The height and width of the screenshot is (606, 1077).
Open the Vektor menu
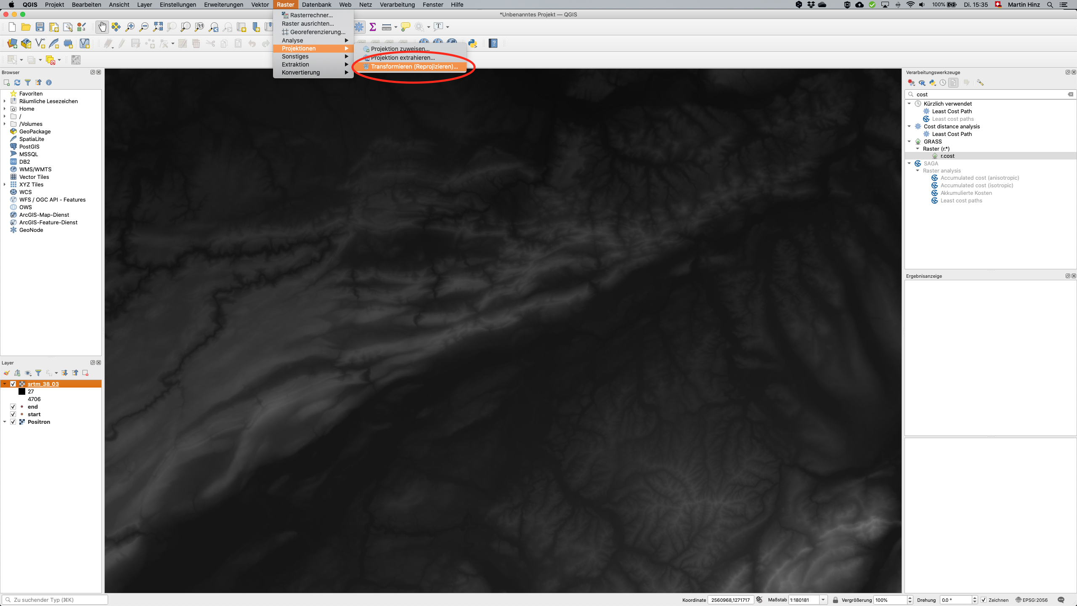tap(260, 5)
